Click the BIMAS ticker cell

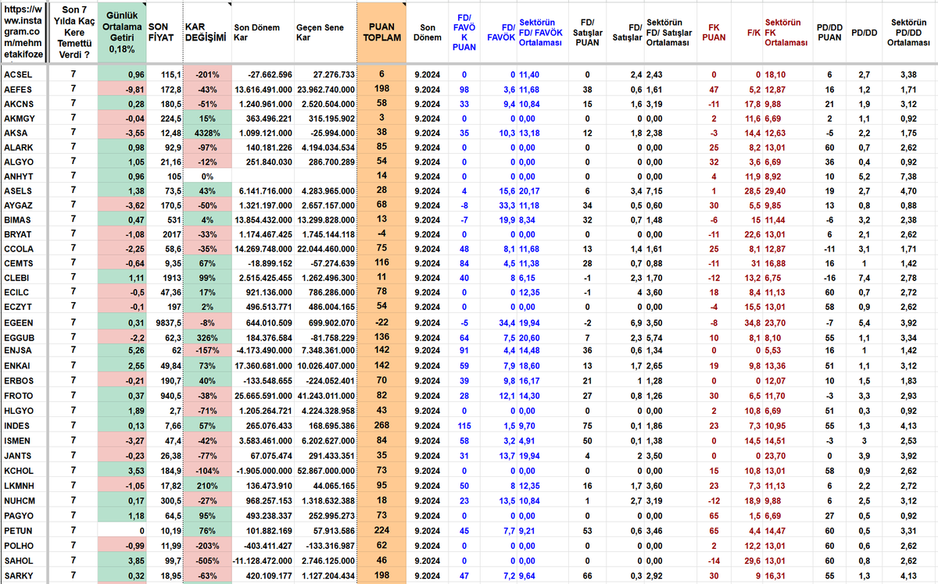pyautogui.click(x=23, y=219)
